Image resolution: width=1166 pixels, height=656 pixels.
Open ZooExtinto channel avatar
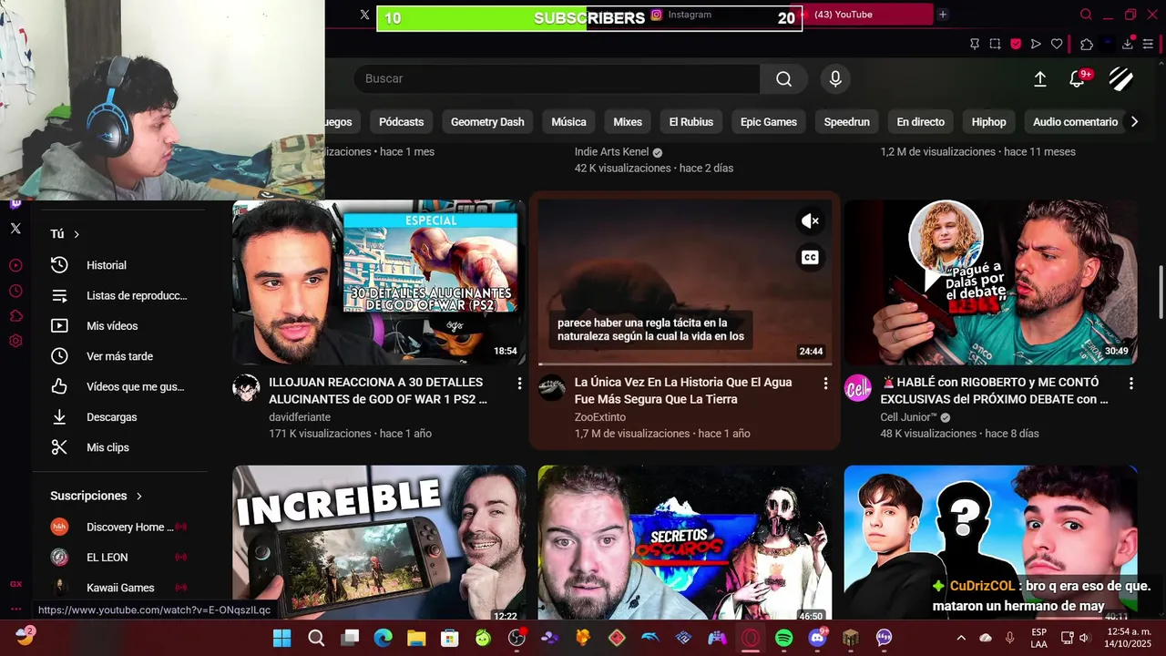coord(551,388)
